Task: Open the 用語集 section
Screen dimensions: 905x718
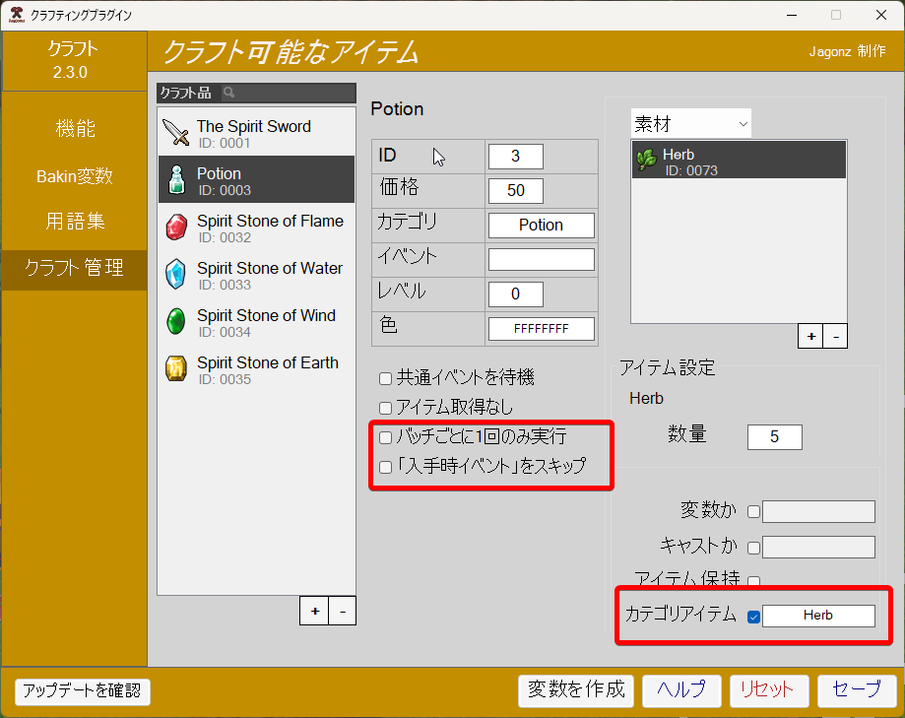Action: point(75,221)
